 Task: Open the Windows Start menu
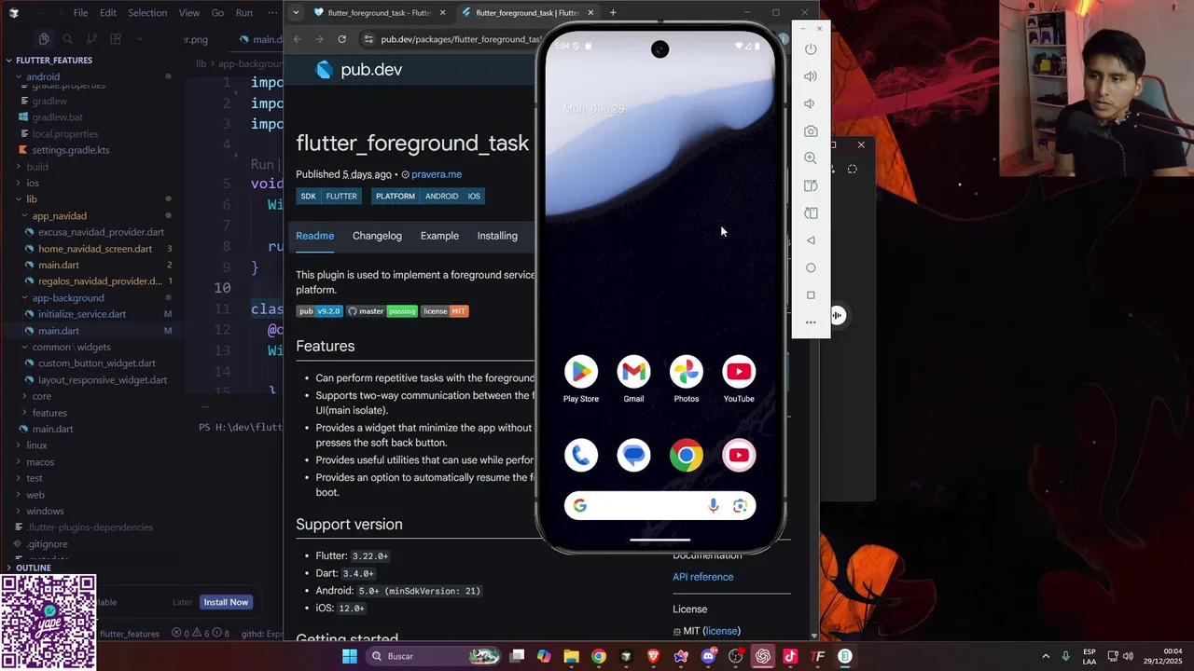[x=349, y=656]
